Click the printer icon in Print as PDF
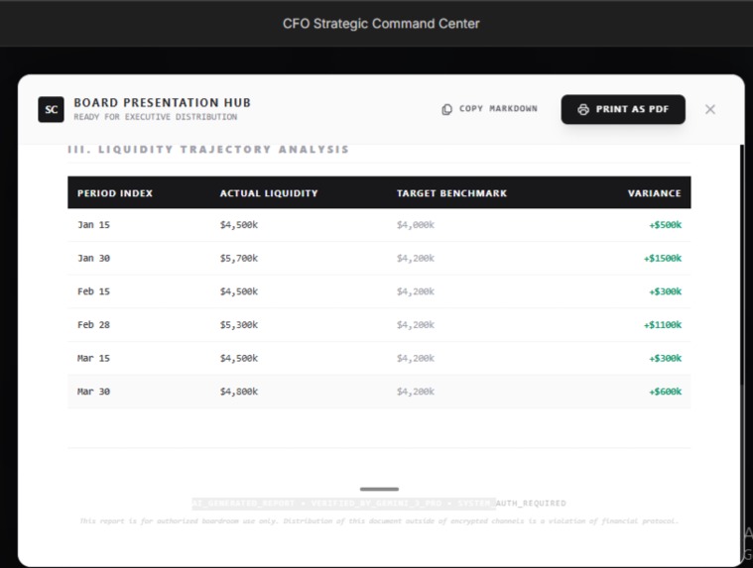 583,109
